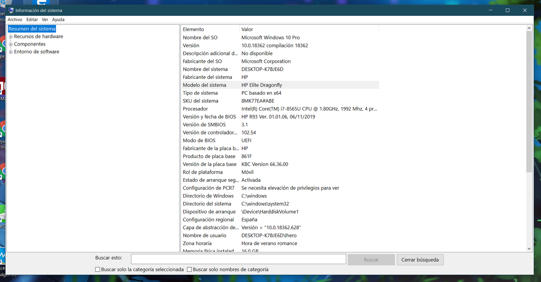
Task: Click inside the Buscar esto search field
Action: click(x=238, y=259)
